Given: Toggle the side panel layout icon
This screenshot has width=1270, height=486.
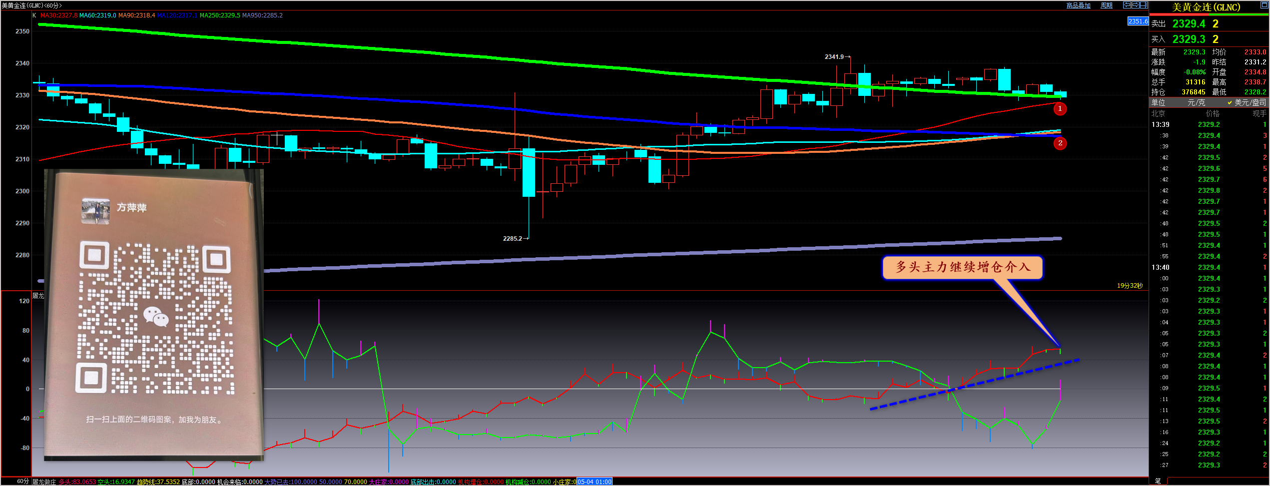Looking at the screenshot, I should (1144, 5).
